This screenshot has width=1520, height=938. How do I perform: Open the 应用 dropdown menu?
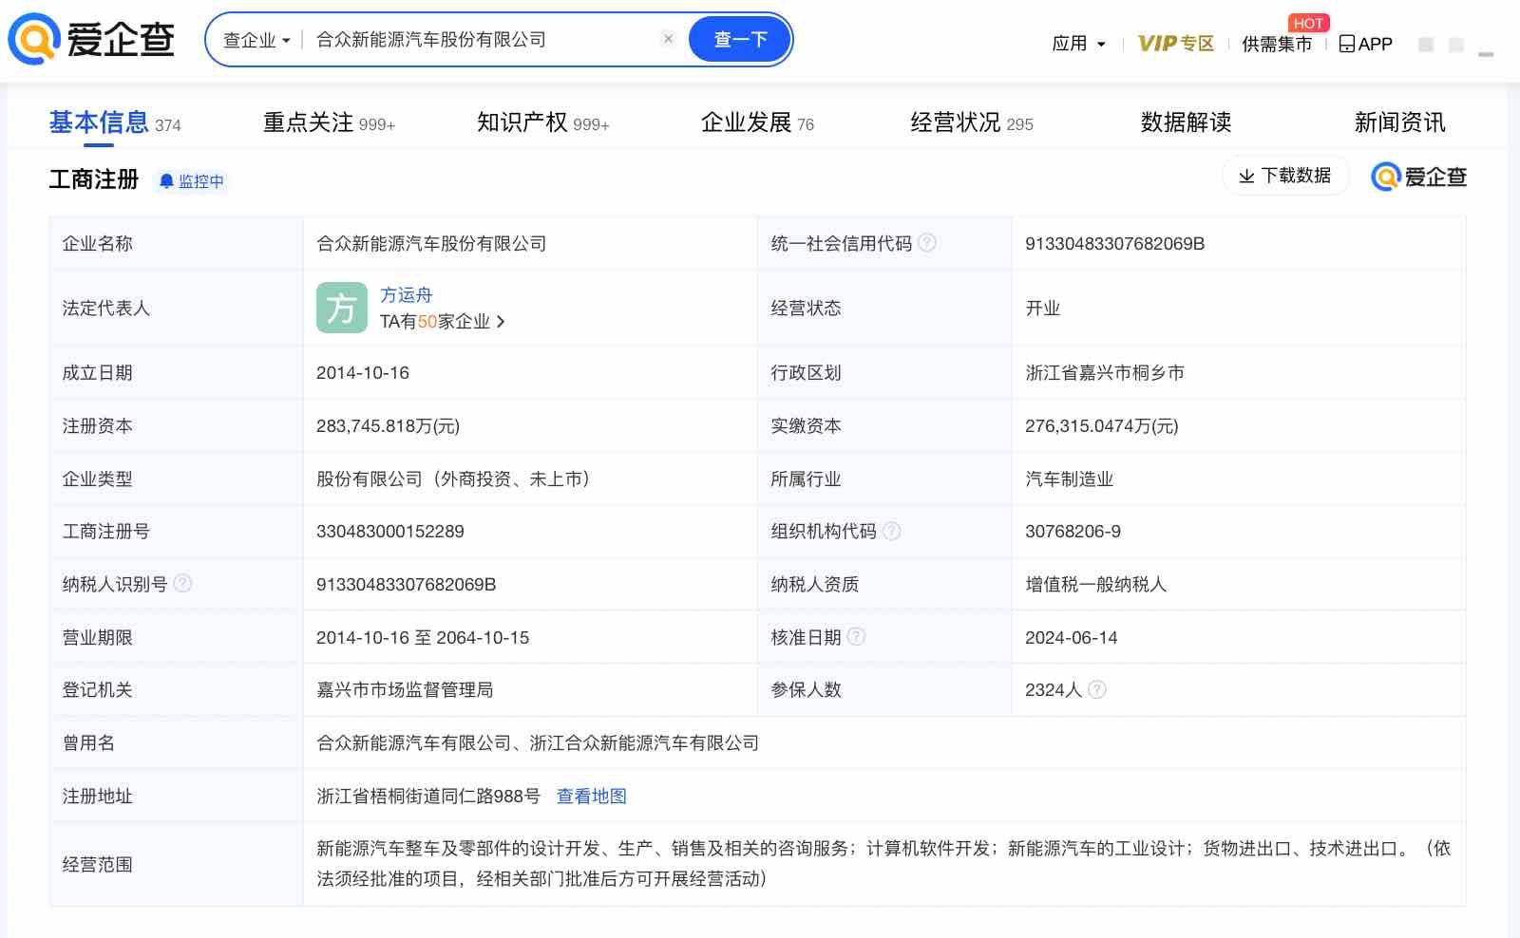coord(1078,44)
